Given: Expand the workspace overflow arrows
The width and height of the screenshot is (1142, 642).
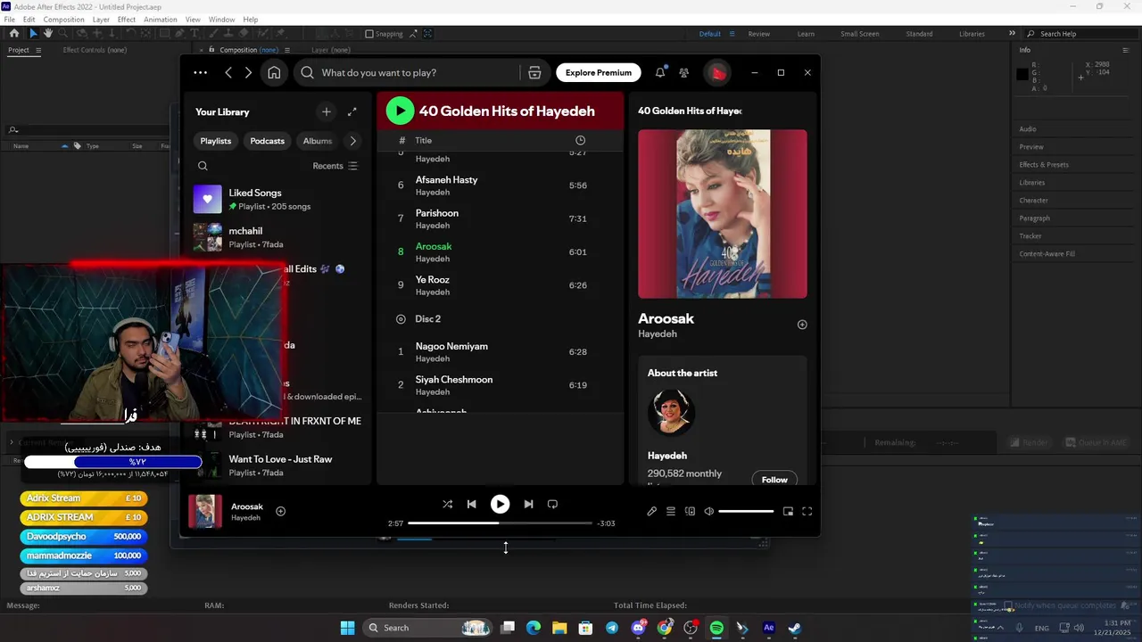Looking at the screenshot, I should tap(1012, 34).
